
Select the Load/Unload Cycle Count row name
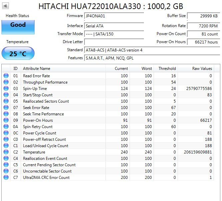45,146
